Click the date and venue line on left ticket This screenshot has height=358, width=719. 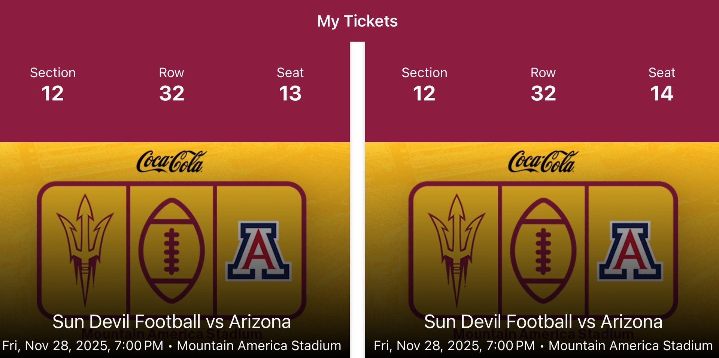[172, 345]
